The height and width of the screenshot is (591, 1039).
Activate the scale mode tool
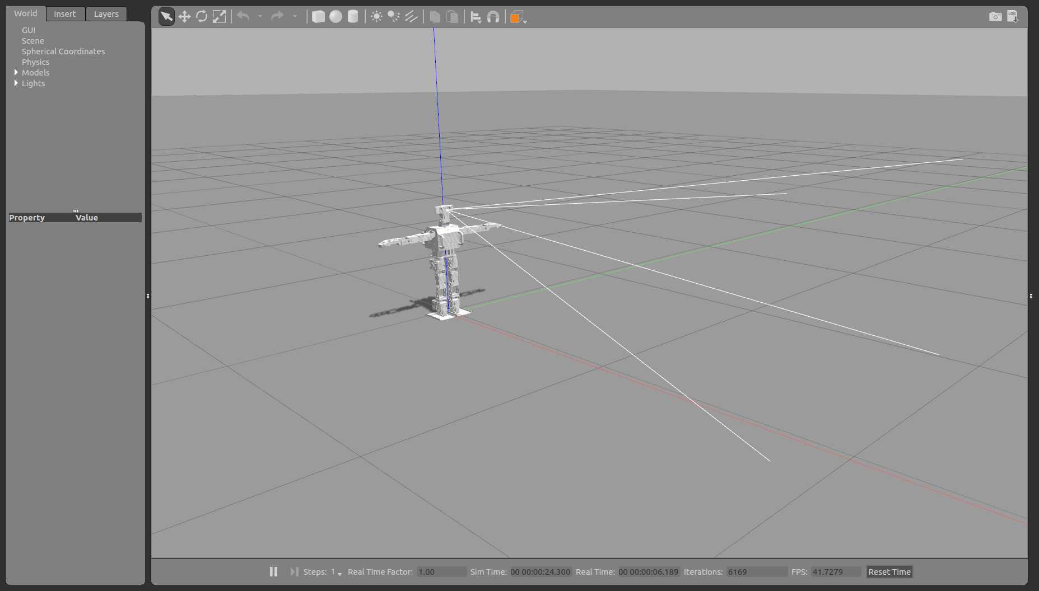pyautogui.click(x=219, y=17)
